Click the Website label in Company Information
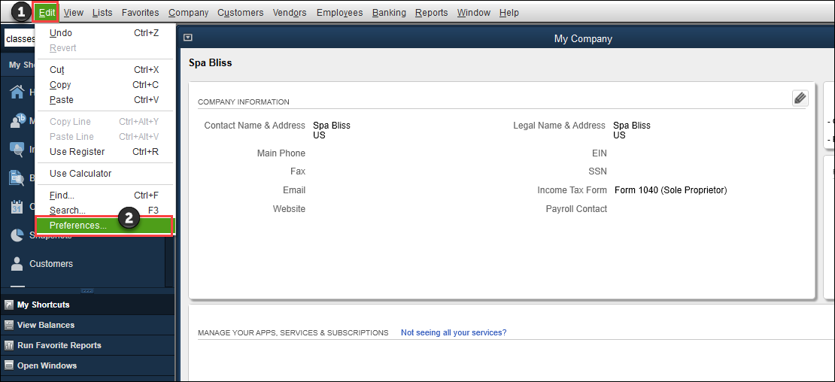 (x=289, y=209)
